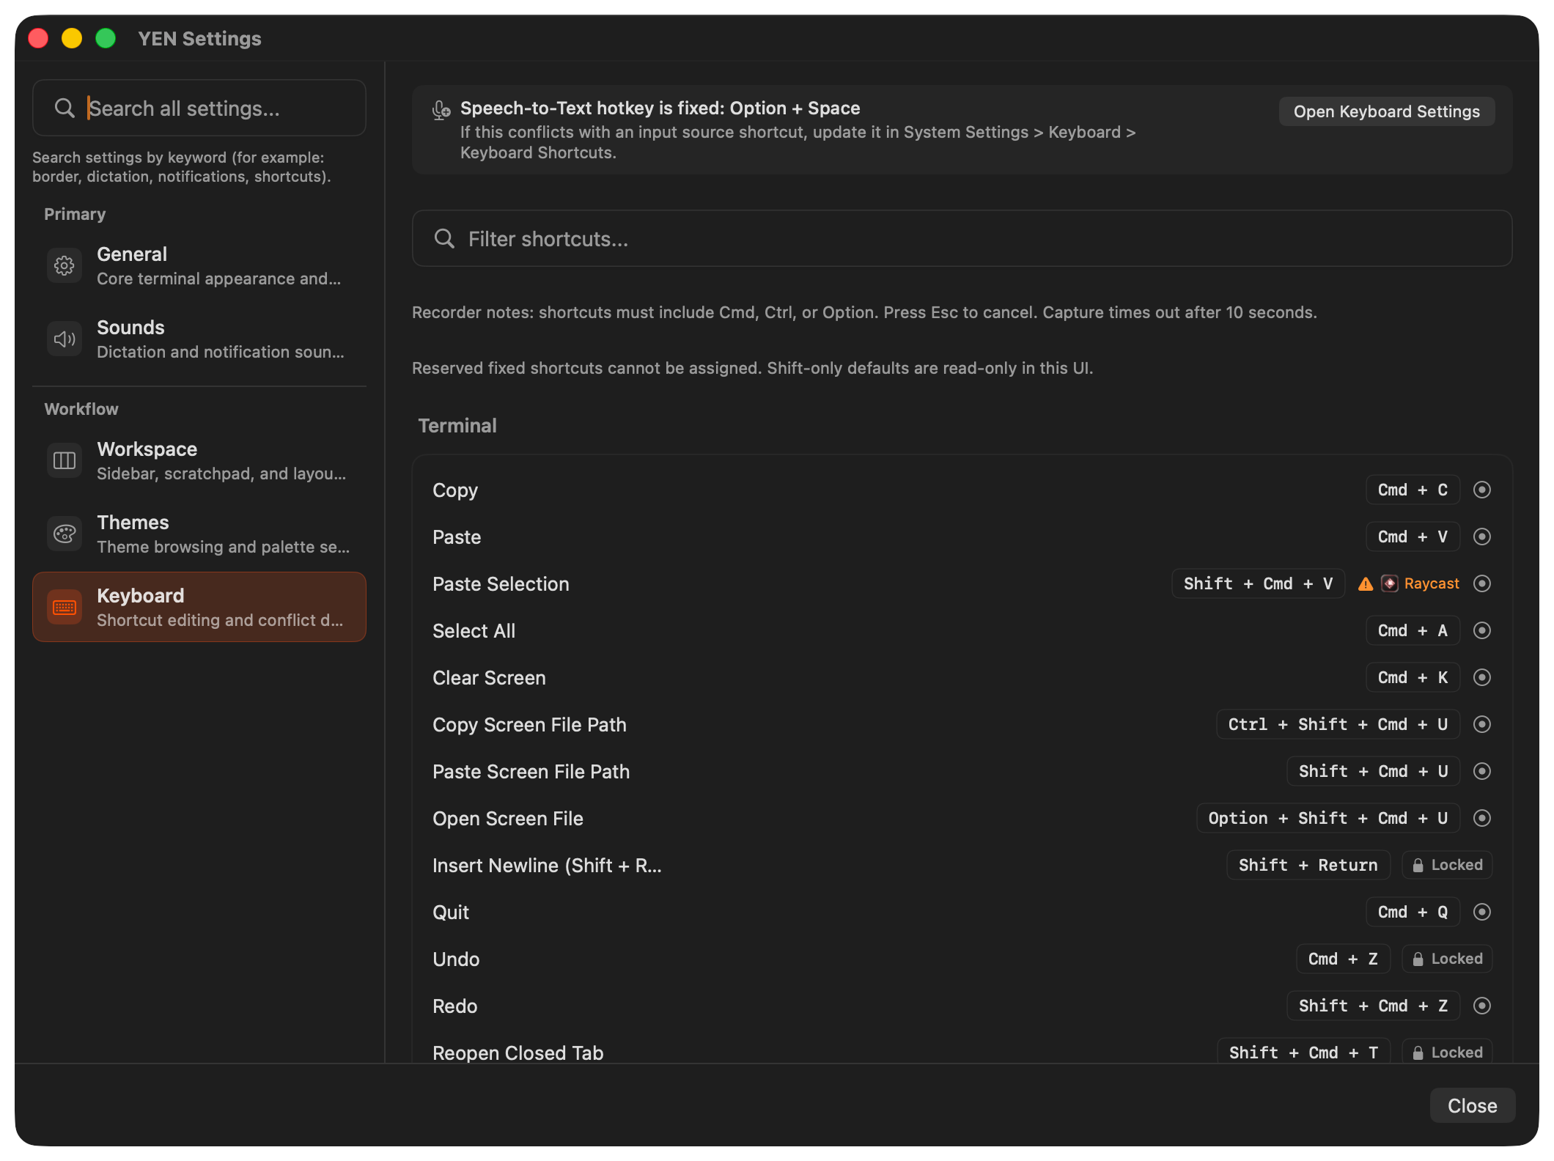Click the record icon for Quit shortcut
Viewport: 1554px width, 1161px height.
(1481, 912)
